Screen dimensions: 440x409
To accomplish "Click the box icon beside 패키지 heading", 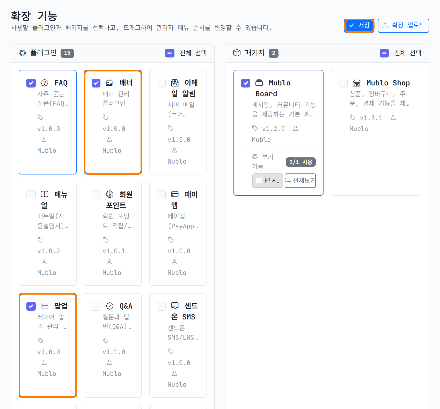I will coord(237,53).
